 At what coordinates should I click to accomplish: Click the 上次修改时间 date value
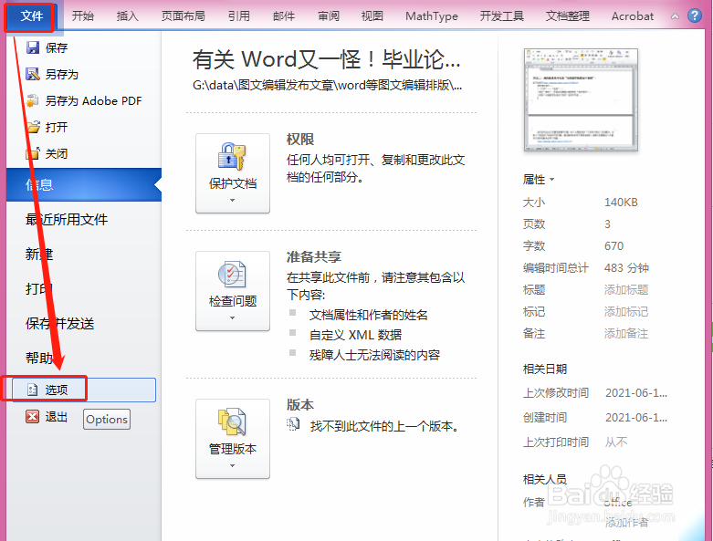coord(636,393)
